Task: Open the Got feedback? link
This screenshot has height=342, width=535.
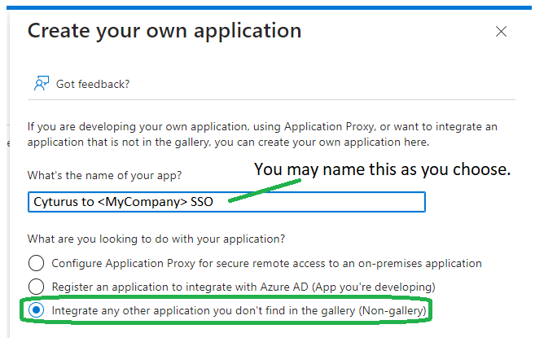Action: tap(93, 84)
